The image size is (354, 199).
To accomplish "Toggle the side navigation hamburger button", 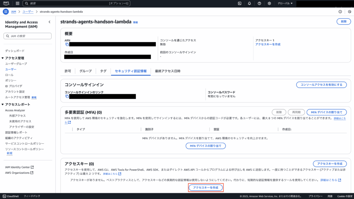I will pyautogui.click(x=6, y=12).
